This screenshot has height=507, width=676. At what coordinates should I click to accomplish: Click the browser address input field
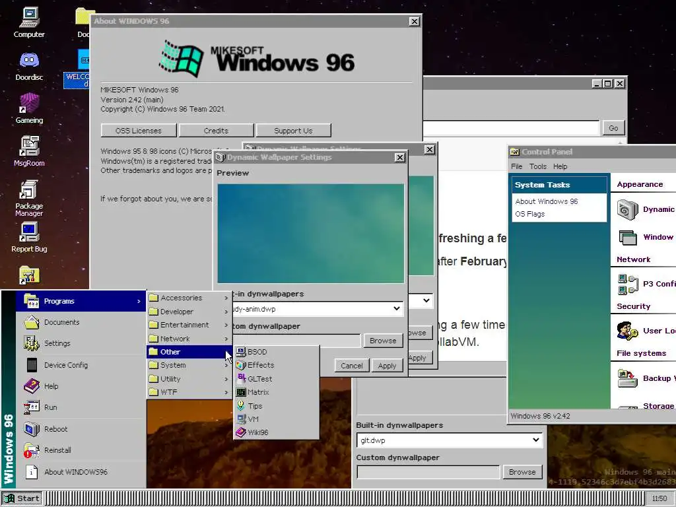coord(512,128)
